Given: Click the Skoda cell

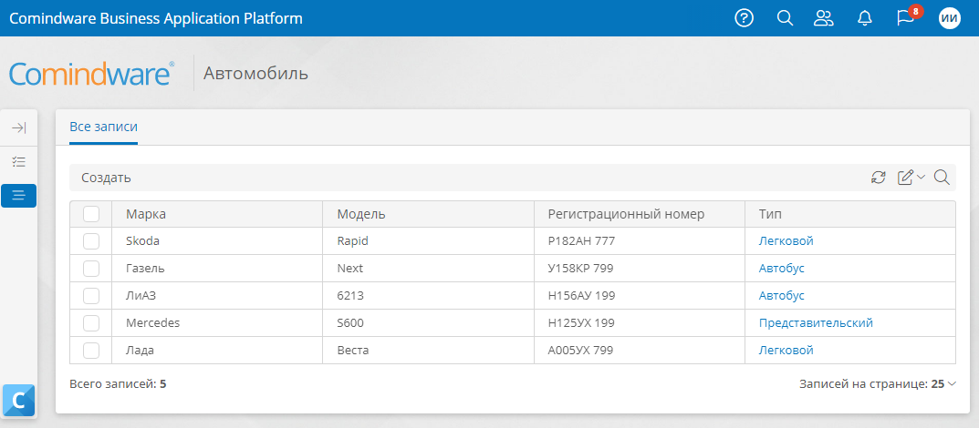Looking at the screenshot, I should [217, 241].
